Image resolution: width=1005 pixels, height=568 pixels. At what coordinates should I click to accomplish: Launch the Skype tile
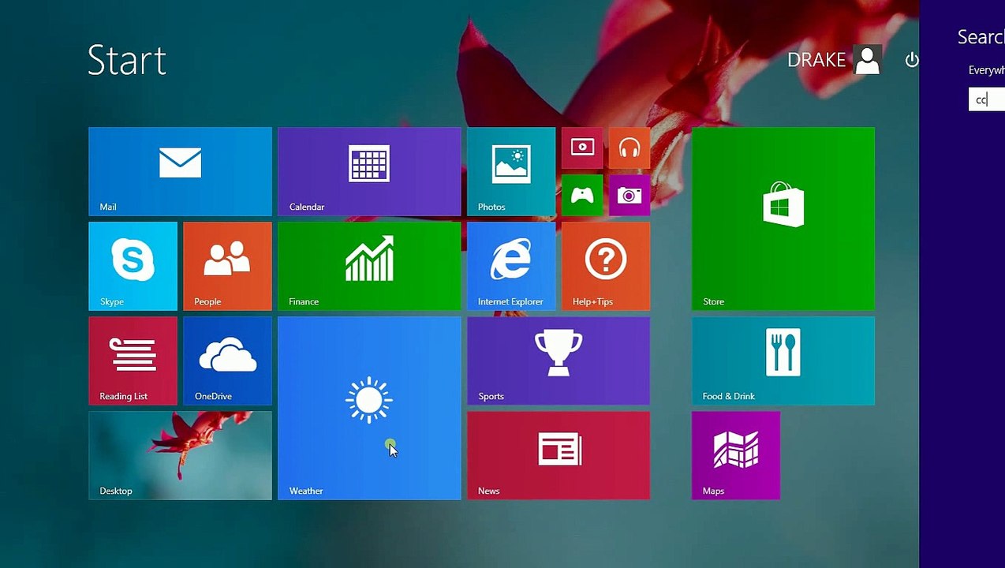[133, 266]
